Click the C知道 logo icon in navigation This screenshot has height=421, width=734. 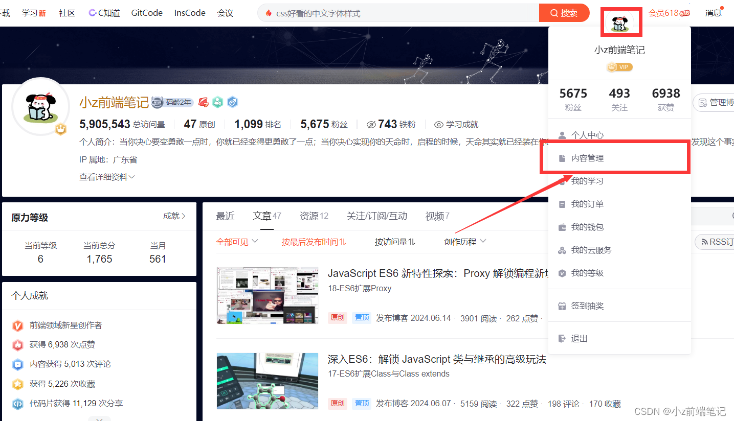pyautogui.click(x=92, y=13)
